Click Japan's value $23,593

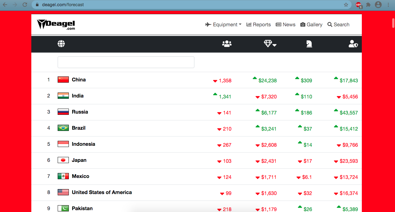point(349,161)
